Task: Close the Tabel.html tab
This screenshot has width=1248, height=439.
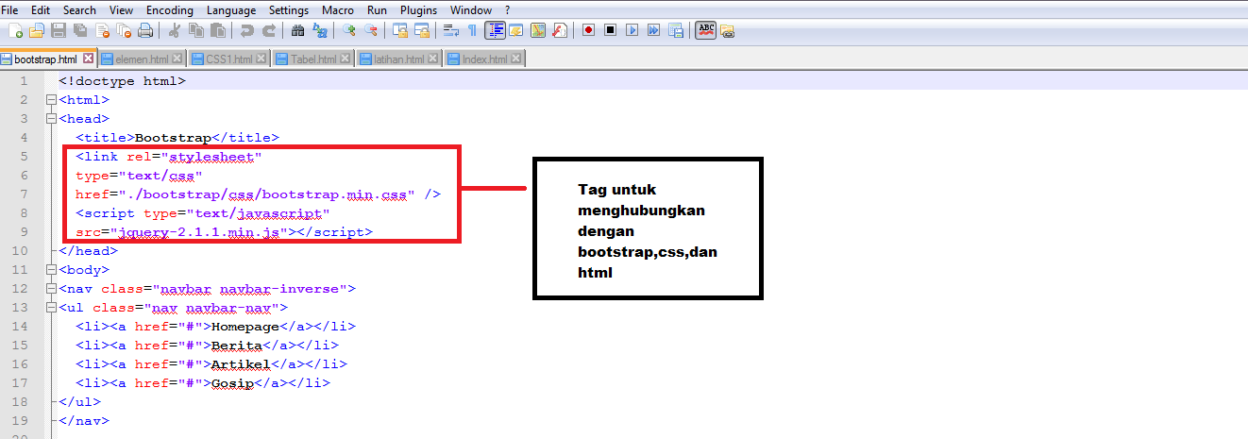Action: click(346, 59)
